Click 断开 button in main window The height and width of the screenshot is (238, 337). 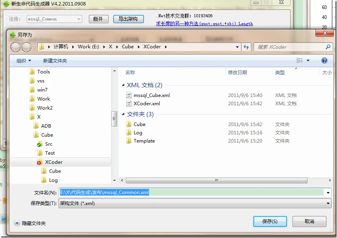(98, 19)
